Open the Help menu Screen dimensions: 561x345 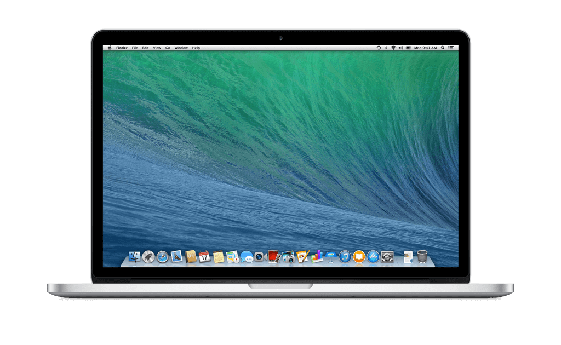[196, 48]
